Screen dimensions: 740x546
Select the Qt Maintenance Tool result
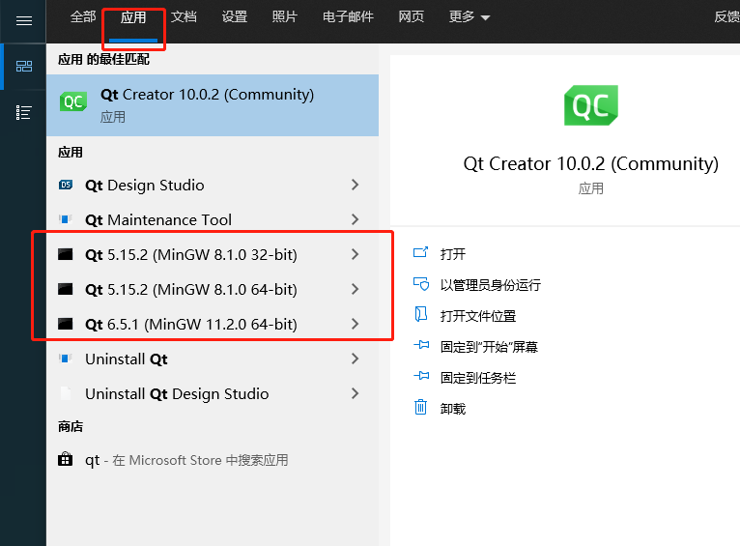213,219
